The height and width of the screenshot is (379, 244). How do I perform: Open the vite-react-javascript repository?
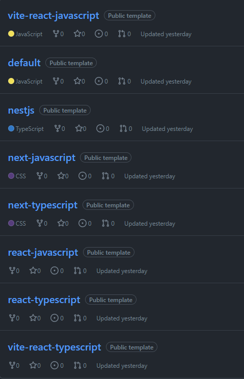pos(53,16)
